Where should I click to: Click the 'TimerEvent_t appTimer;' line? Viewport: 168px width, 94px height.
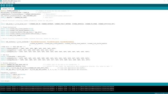(9, 73)
